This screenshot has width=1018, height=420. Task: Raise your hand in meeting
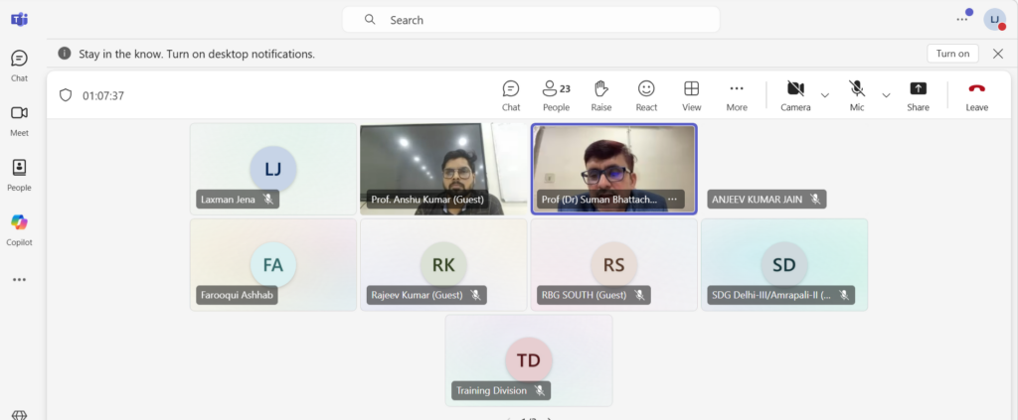pos(601,96)
